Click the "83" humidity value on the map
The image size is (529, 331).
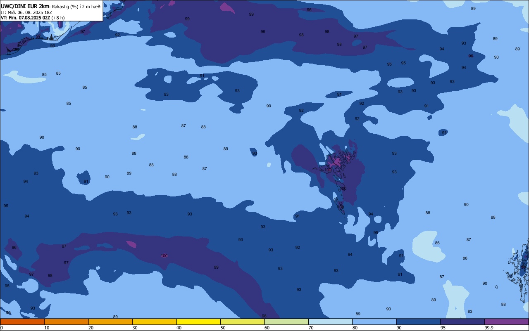click(470, 312)
